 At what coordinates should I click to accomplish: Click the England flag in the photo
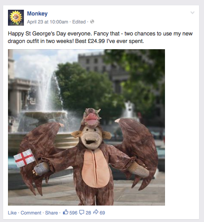click(x=24, y=158)
